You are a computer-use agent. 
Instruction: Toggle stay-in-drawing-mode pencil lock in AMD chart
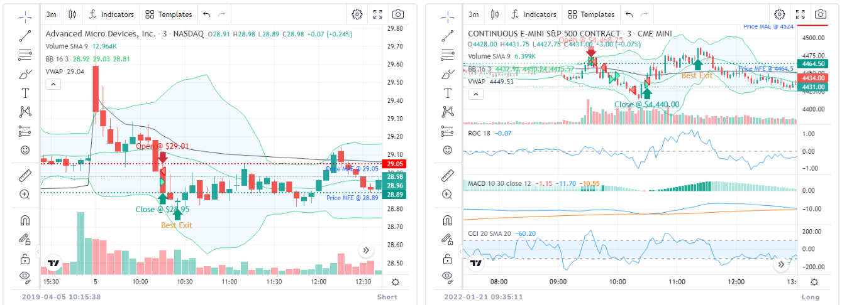(x=25, y=239)
